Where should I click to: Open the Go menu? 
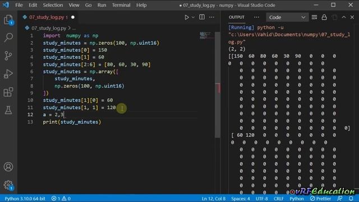coord(88,5)
